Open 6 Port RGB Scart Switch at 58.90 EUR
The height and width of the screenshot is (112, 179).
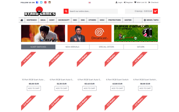coord(145,80)
